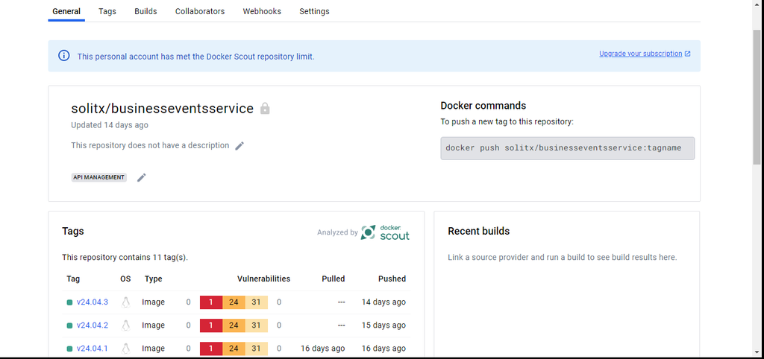
Task: Open the repository Settings tab
Action: click(x=314, y=11)
